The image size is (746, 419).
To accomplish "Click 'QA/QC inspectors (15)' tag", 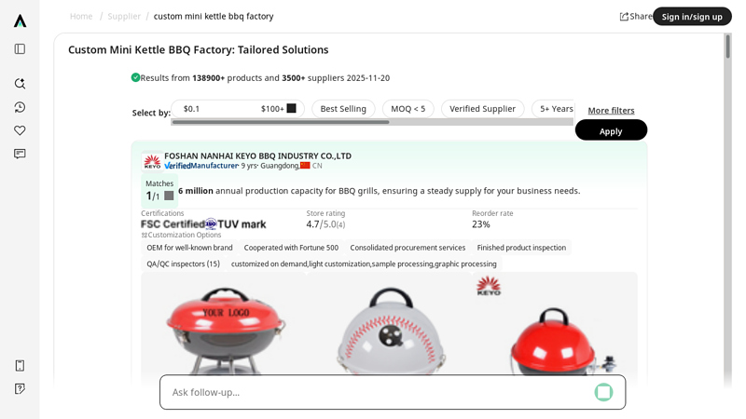I will (183, 264).
